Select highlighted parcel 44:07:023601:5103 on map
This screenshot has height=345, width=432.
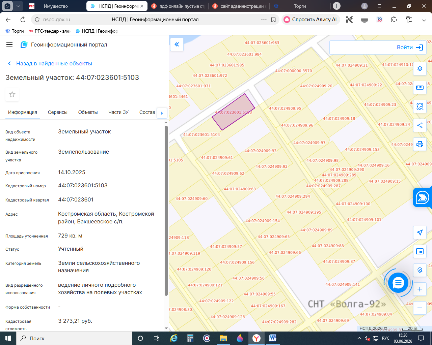pyautogui.click(x=233, y=112)
